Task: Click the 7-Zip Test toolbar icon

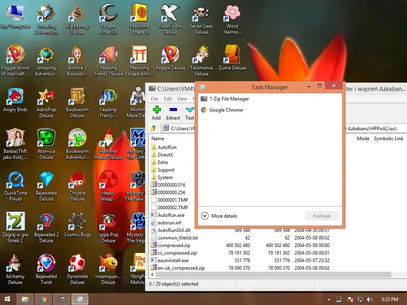Action: 190,113
